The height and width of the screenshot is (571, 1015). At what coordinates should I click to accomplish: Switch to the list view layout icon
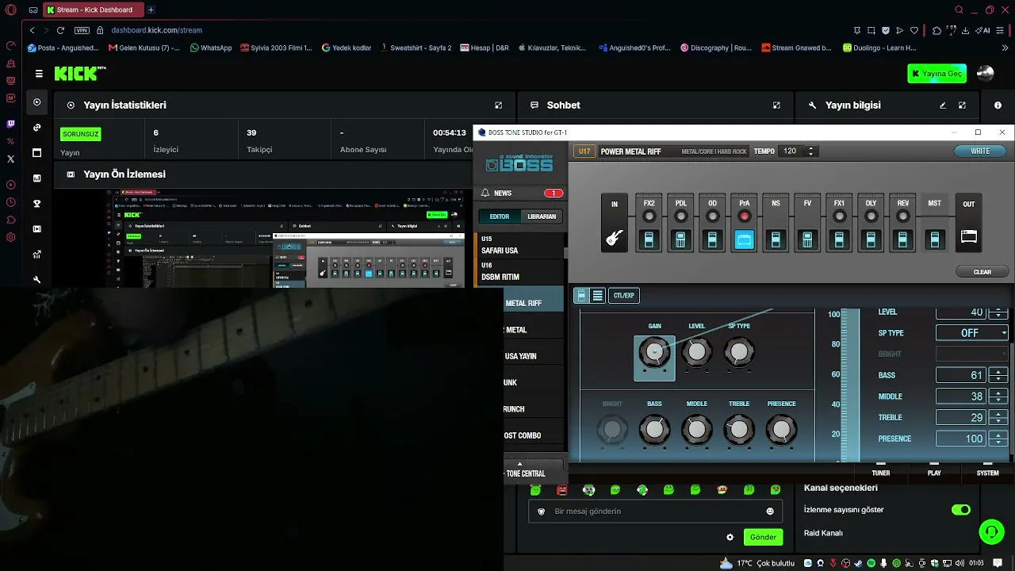click(598, 296)
